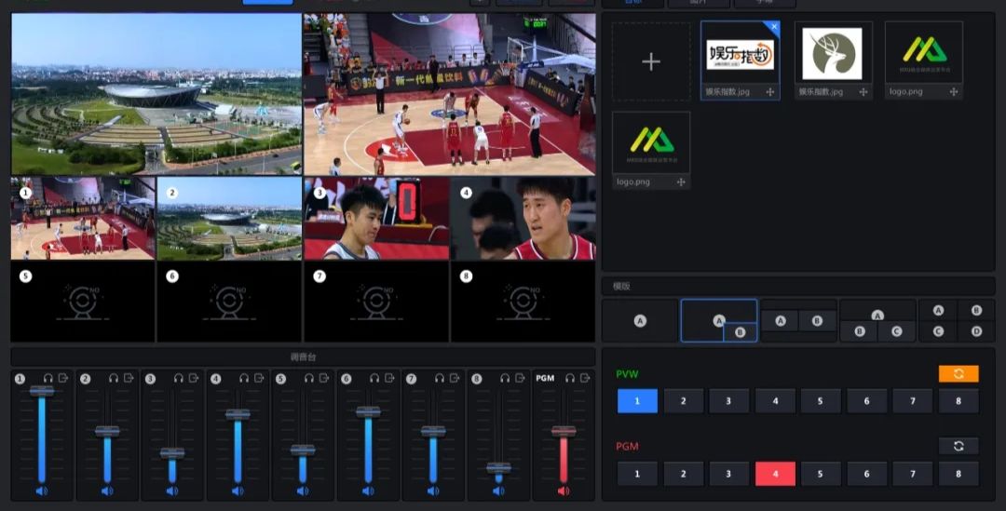1006x511 pixels.
Task: Click the headphone monitor icon on channel 1
Action: click(48, 378)
